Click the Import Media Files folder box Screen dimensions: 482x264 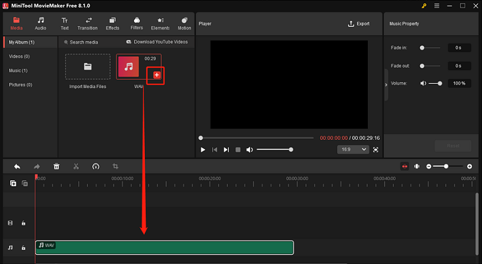coord(88,67)
